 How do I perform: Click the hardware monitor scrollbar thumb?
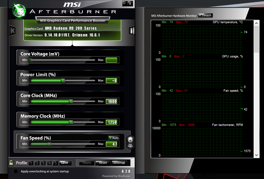coord(256,39)
